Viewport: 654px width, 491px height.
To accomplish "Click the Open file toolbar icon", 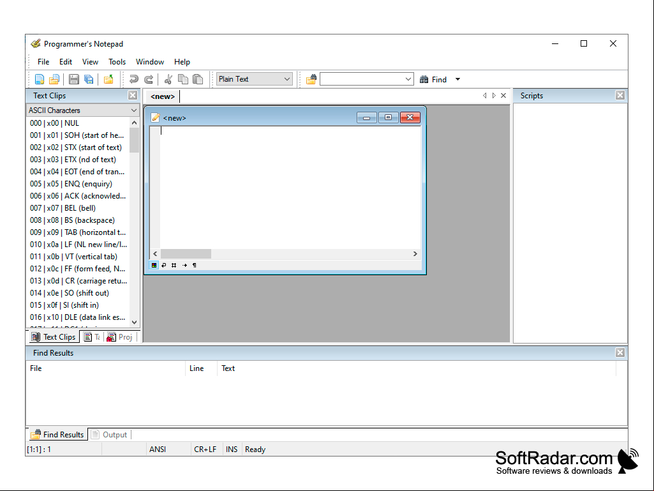I will pyautogui.click(x=54, y=79).
